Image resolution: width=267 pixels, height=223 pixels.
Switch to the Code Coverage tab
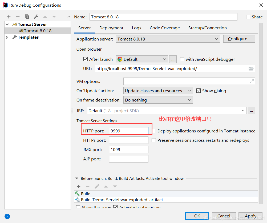point(165,28)
